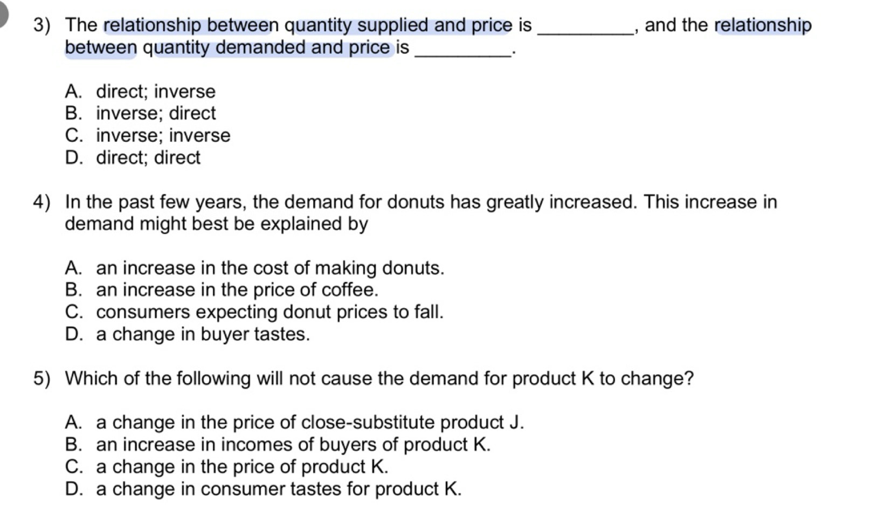Select 'a change in consumer tastes for product K'
This screenshot has height=511, width=870.
(x=278, y=489)
